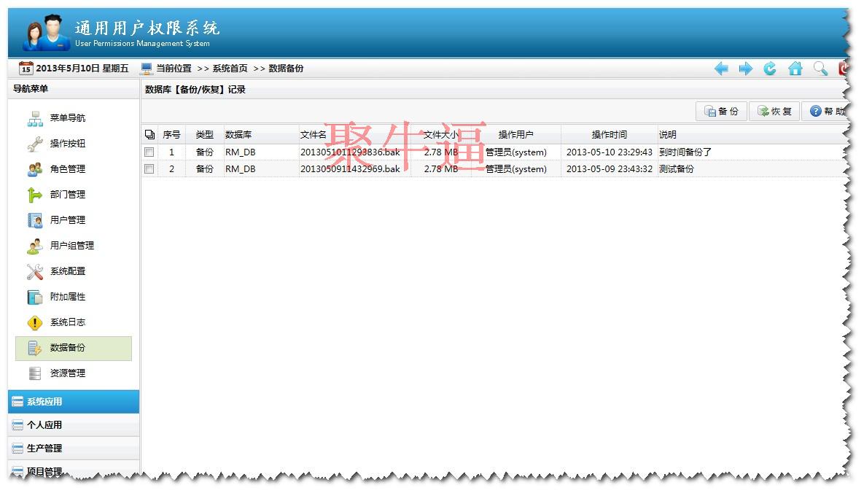Screen dimensions: 864x493
Task: Open 系统日志 menu item
Action: tap(67, 322)
